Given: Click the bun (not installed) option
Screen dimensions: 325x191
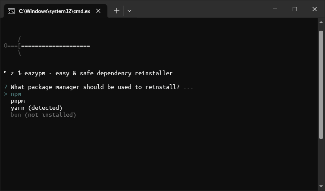Looking at the screenshot, I should pyautogui.click(x=44, y=115).
